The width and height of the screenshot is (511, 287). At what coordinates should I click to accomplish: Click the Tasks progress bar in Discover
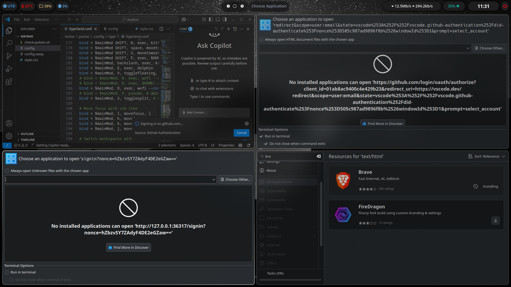tap(290, 280)
